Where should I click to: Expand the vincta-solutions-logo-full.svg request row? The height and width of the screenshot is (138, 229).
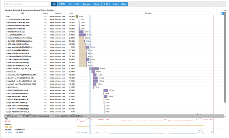(6, 69)
